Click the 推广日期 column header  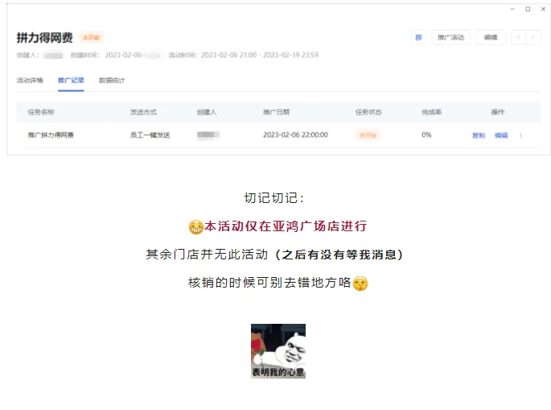tap(276, 112)
